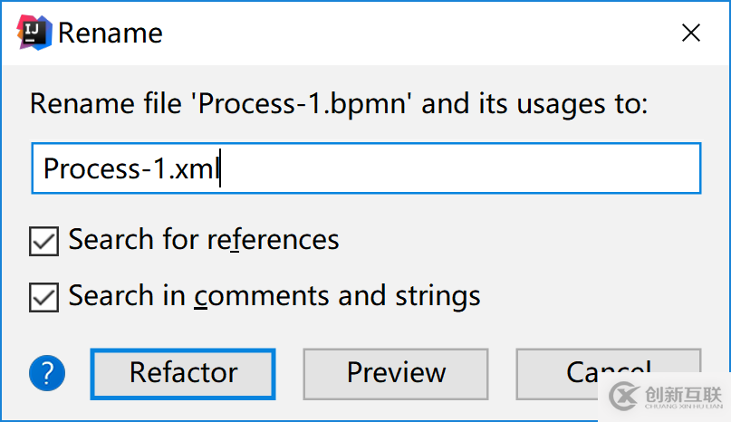Disable the Search in comments and strings checkbox
Image resolution: width=731 pixels, height=422 pixels.
point(44,296)
